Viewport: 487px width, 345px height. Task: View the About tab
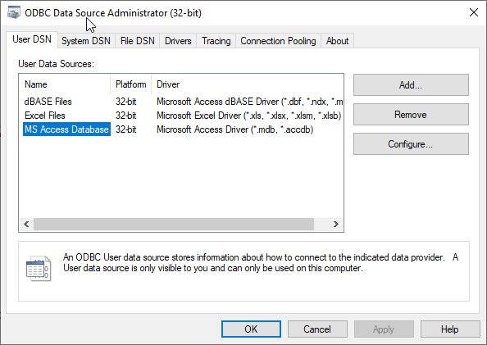pyautogui.click(x=337, y=41)
